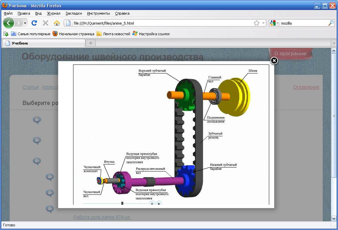
Task: Open the Статья link
Action: [x=30, y=87]
